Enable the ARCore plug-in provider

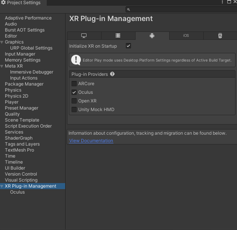pyautogui.click(x=74, y=84)
